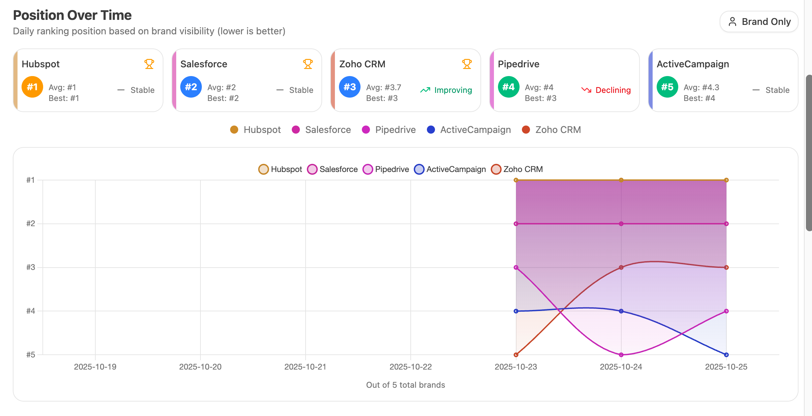This screenshot has height=416, width=812.
Task: Click the trophy icon on the Salesforce card
Action: coord(308,63)
